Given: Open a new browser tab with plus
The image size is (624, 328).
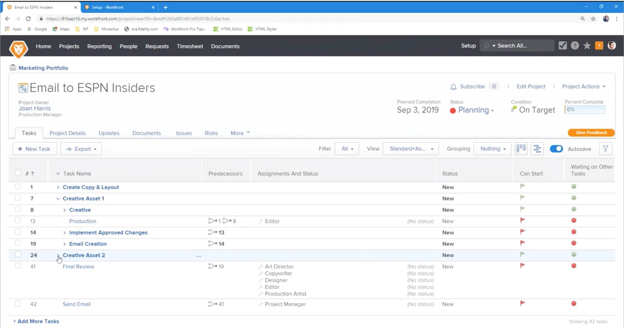Looking at the screenshot, I should tap(165, 7).
